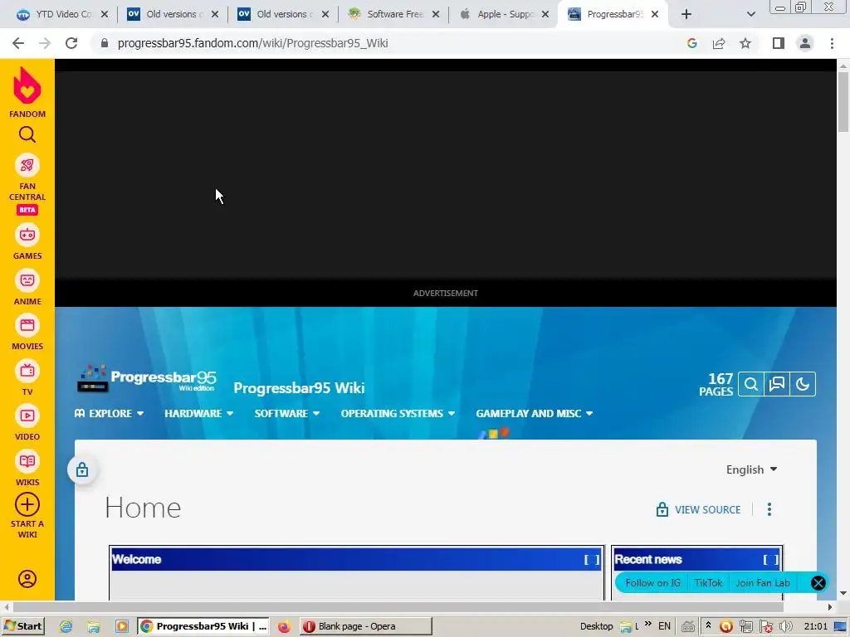Open a new browser tab

pos(686,15)
